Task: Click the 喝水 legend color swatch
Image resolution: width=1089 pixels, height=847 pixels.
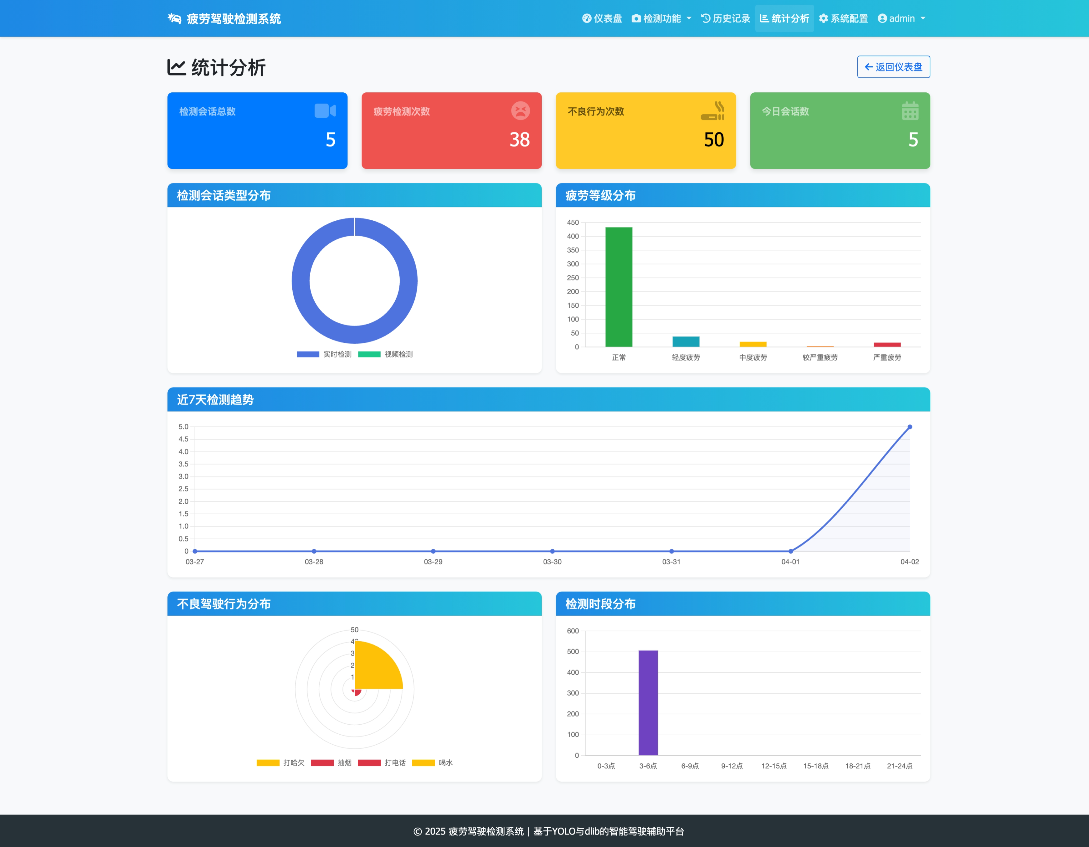Action: pos(423,763)
